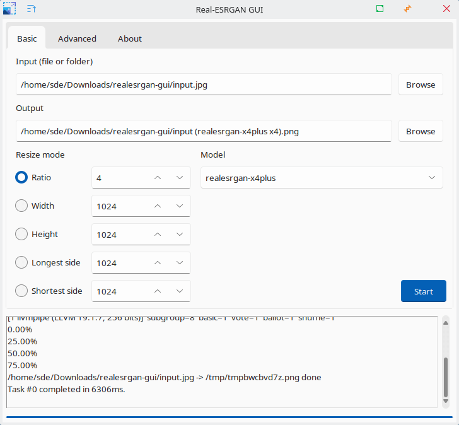Click the log scrollbar down arrow
The image size is (459, 425).
click(446, 401)
